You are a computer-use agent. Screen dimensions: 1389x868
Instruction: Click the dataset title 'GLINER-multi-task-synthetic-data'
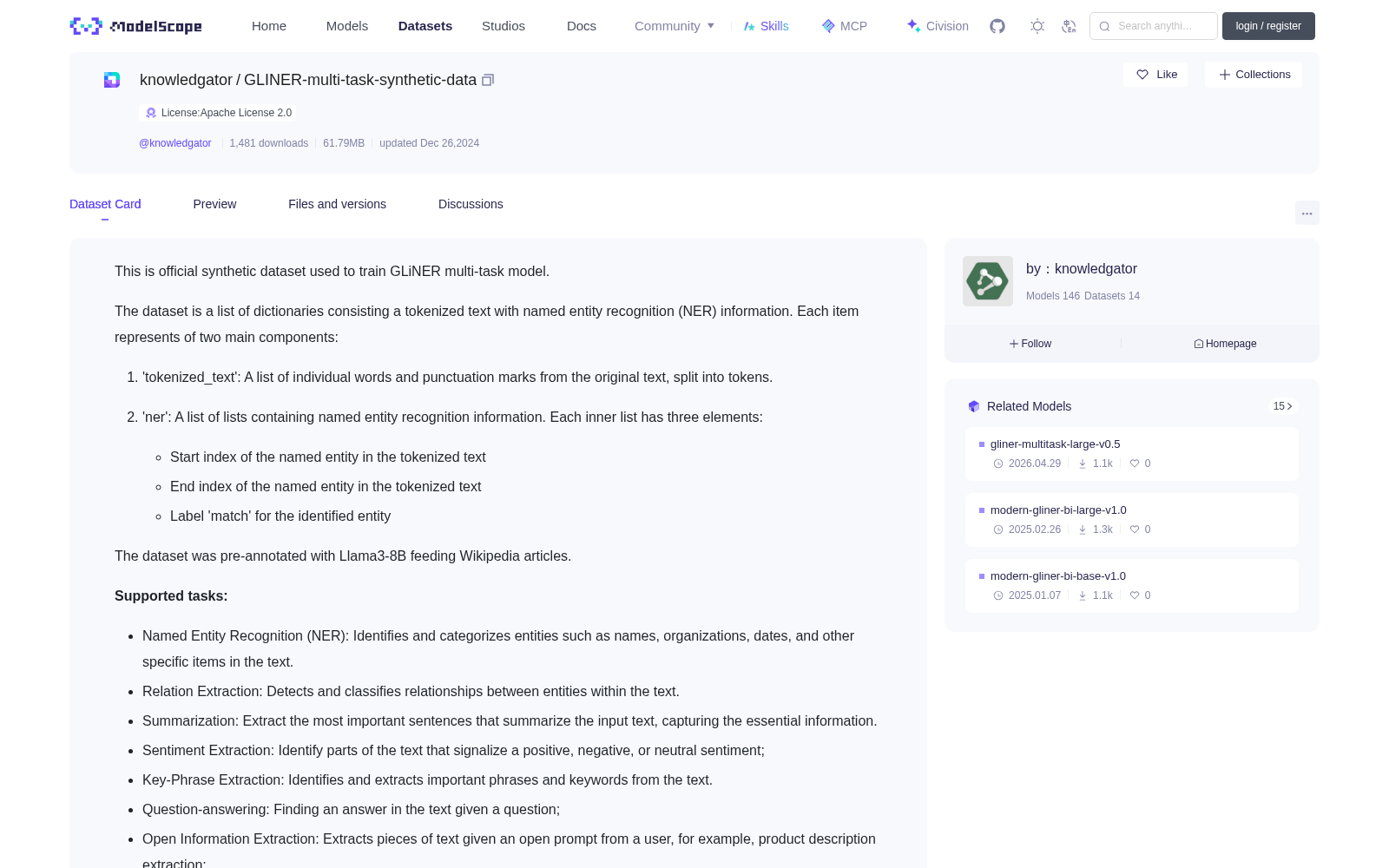360,80
